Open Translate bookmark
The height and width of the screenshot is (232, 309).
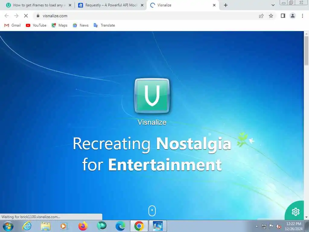point(104,25)
